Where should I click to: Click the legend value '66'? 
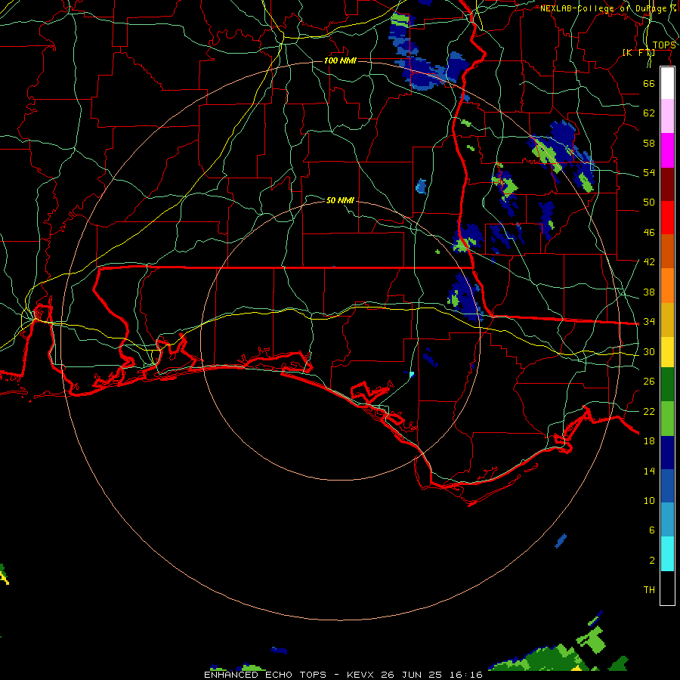click(x=649, y=83)
